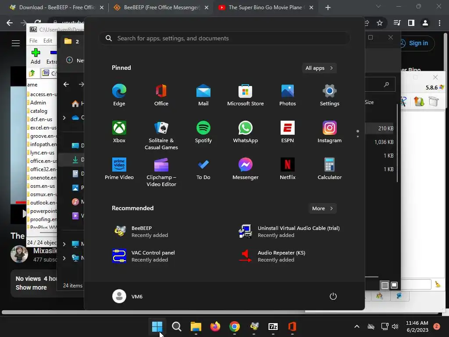The image size is (449, 337).
Task: Open Uninstall Virtual Audio Cable (trial)
Action: [x=289, y=232]
